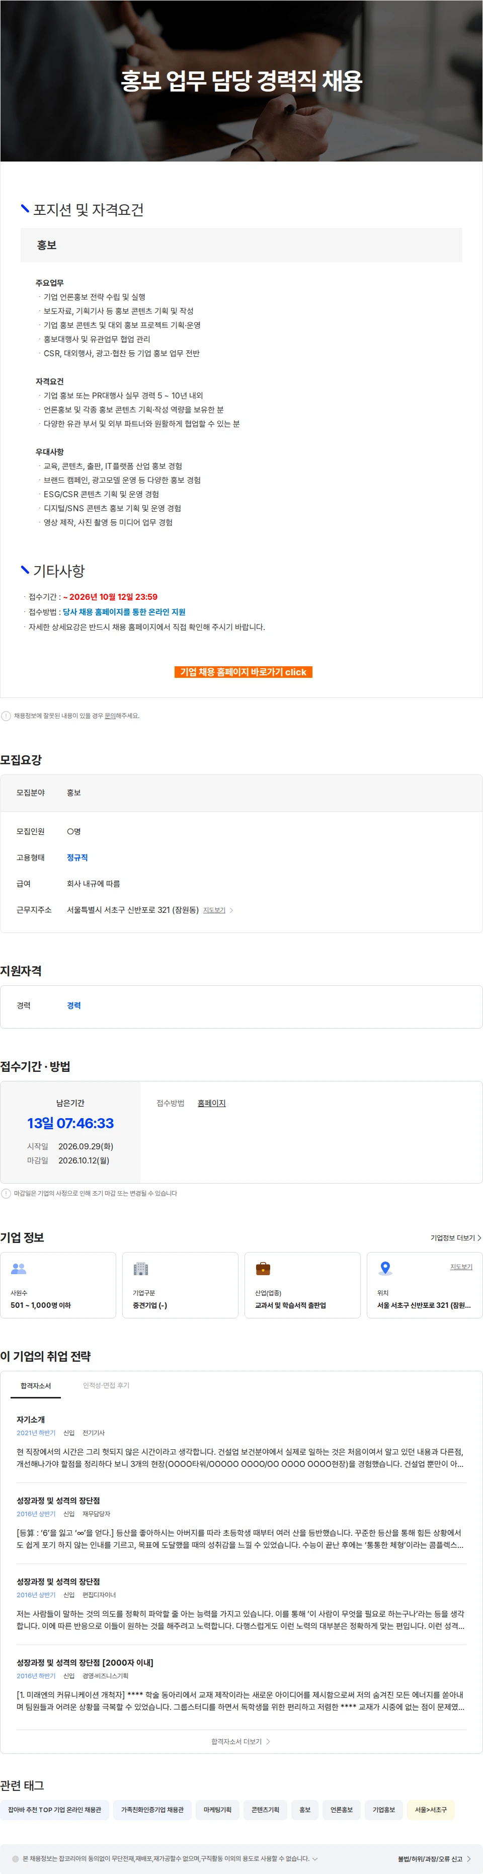The image size is (483, 1874).
Task: Click the hero banner title image
Action: point(242,81)
